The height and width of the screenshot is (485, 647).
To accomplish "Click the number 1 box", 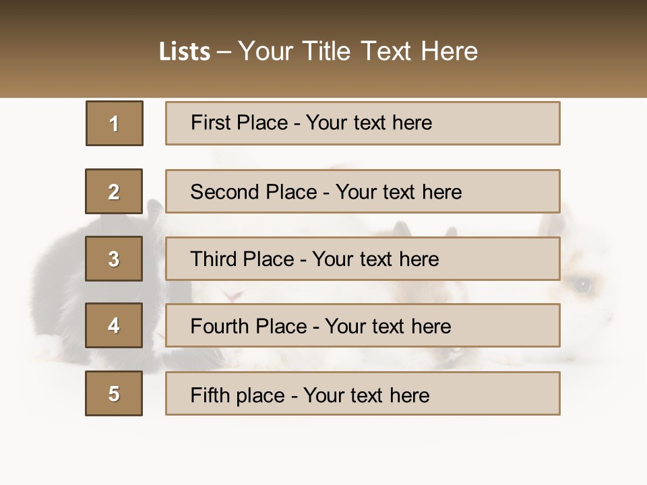I will tap(115, 123).
